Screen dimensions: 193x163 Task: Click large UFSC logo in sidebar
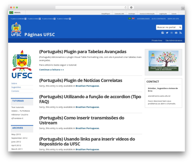point(22,64)
